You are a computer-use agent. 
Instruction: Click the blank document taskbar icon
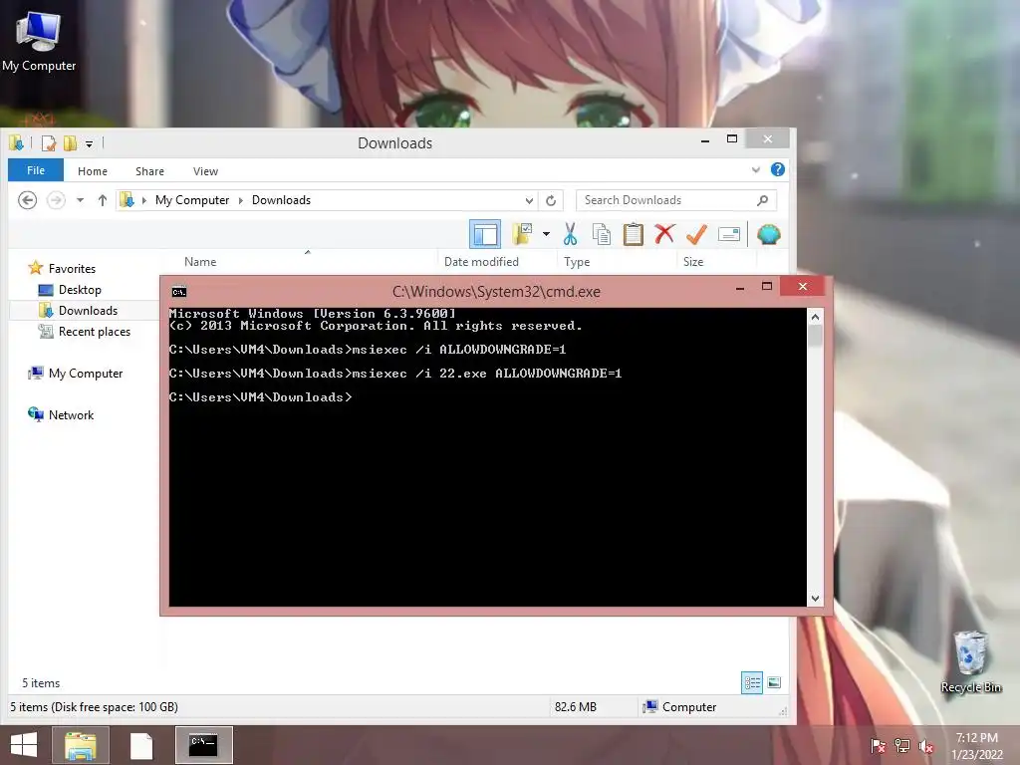click(141, 745)
